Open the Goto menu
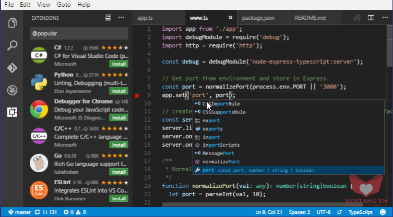Image resolution: width=393 pixels, height=217 pixels. [x=65, y=5]
